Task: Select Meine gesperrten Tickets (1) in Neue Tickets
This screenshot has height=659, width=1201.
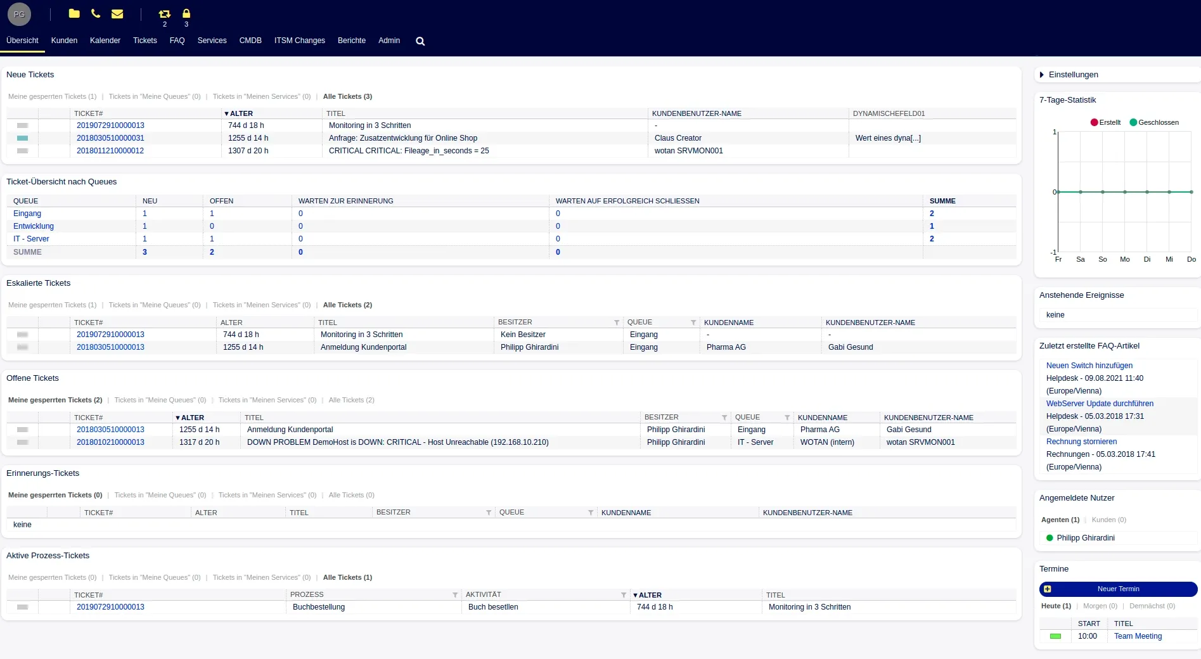Action: (52, 96)
